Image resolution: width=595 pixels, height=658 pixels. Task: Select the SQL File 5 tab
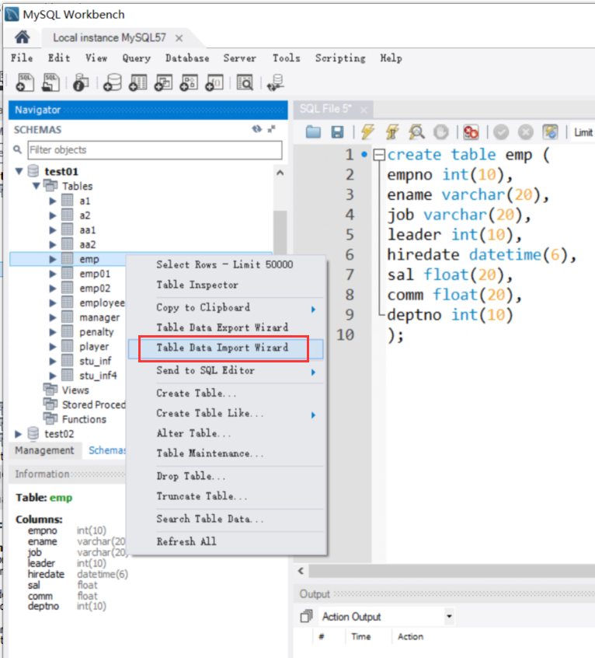pos(325,109)
